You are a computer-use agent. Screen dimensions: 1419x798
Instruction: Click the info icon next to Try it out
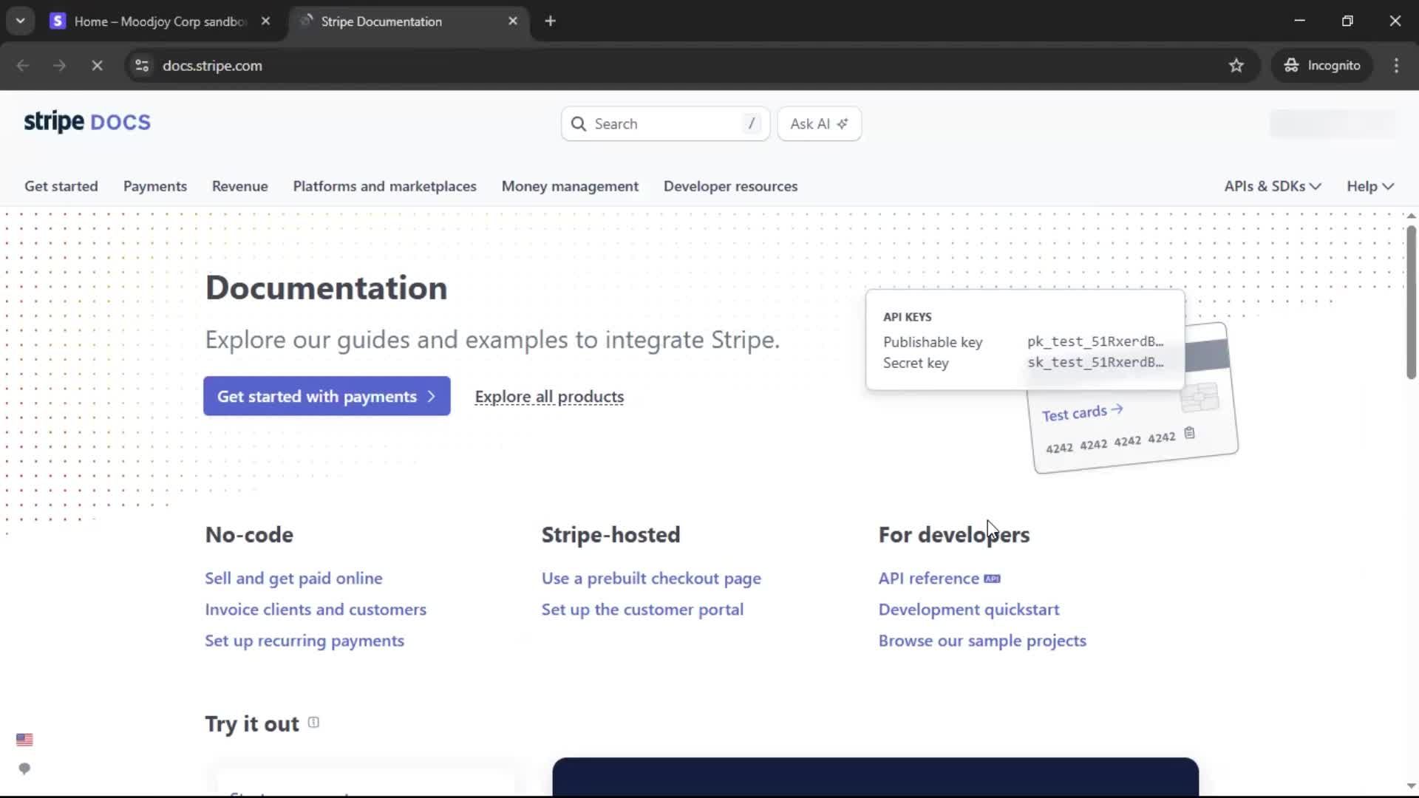(313, 723)
